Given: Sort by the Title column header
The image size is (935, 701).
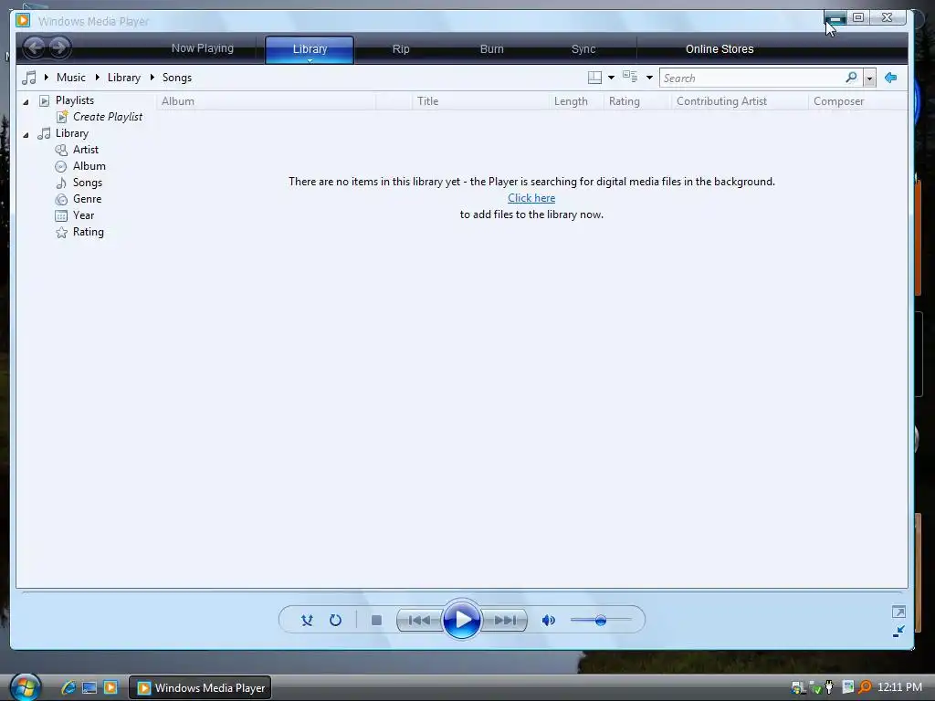Looking at the screenshot, I should [x=480, y=101].
